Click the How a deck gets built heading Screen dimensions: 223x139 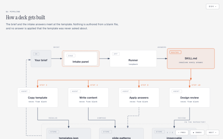[25, 17]
